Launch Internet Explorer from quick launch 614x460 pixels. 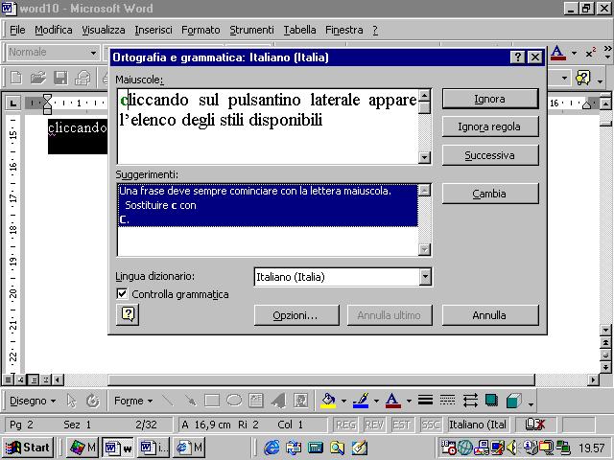point(272,448)
